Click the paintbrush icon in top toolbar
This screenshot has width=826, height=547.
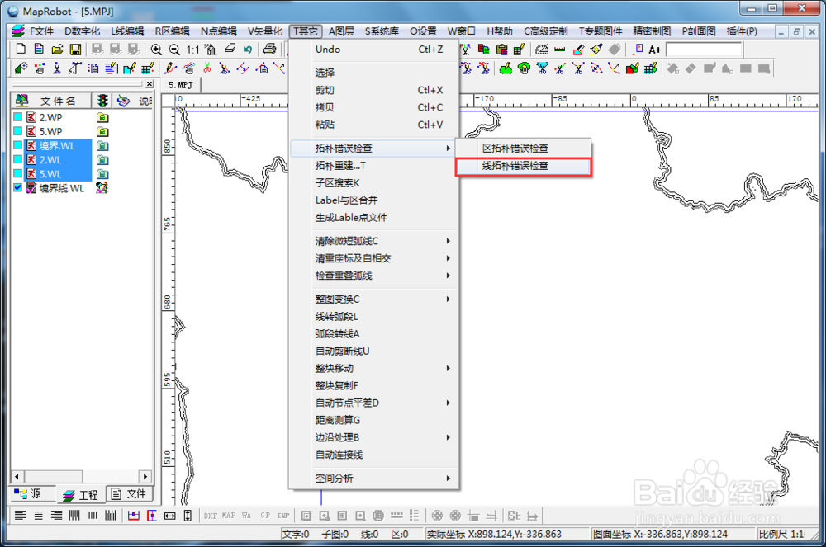[596, 50]
